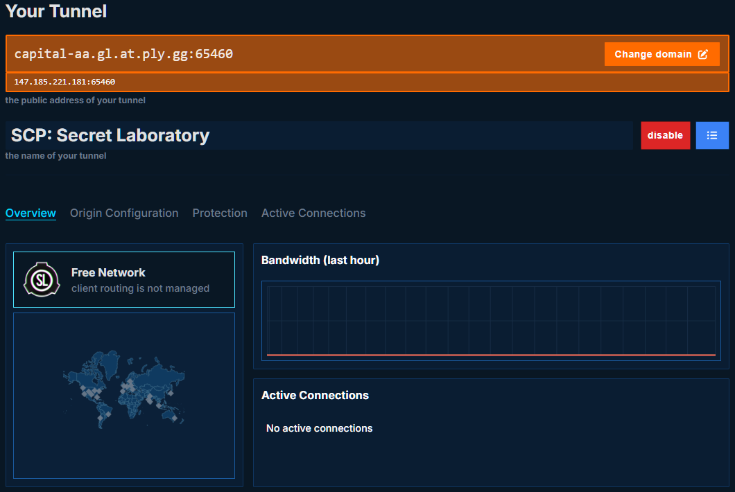Click the tunnel address capital-aa.gl.at.ply.gg:65460
735x492 pixels.
pyautogui.click(x=123, y=54)
